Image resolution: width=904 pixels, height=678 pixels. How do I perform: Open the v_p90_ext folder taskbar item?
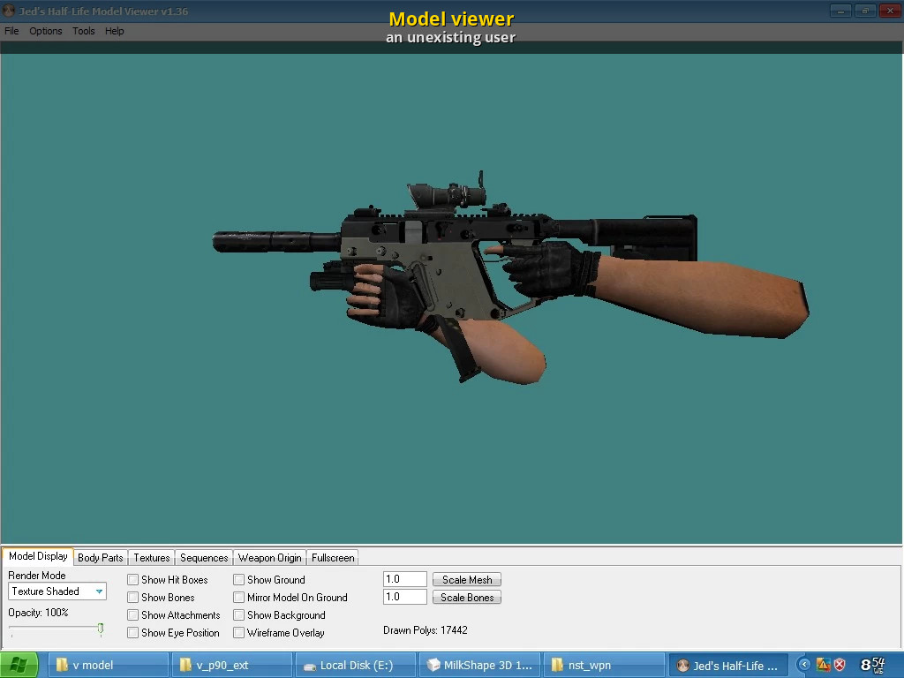coord(230,665)
